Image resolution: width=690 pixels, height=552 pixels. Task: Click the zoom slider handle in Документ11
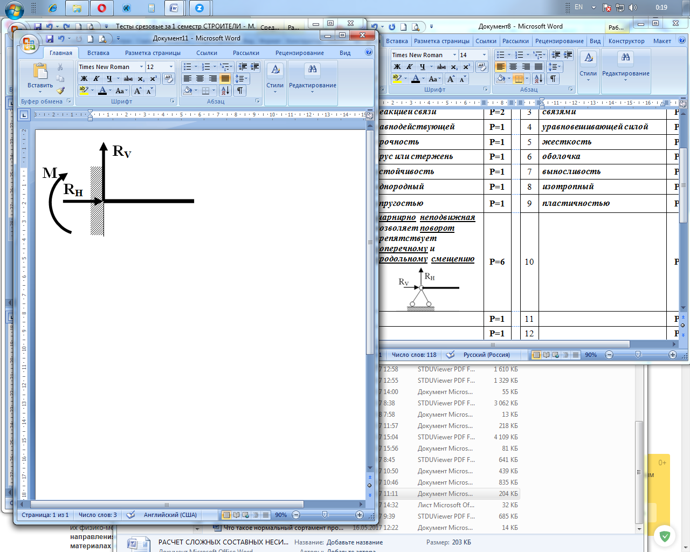point(325,515)
